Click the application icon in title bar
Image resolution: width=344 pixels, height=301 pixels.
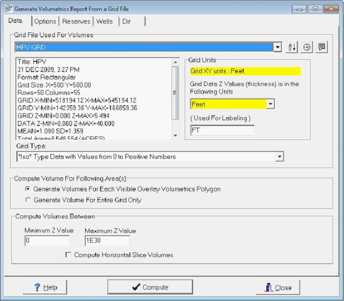pos(8,8)
